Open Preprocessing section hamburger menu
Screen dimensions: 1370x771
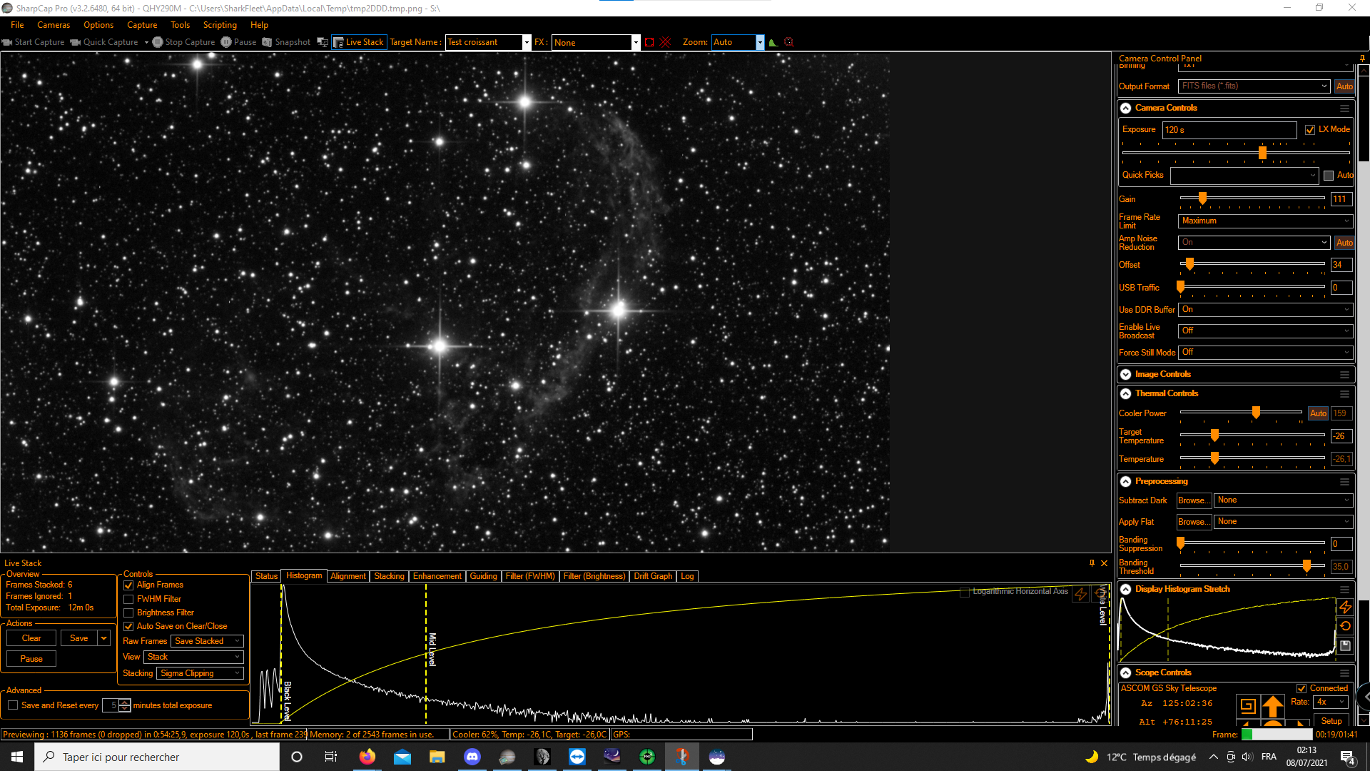tap(1344, 482)
